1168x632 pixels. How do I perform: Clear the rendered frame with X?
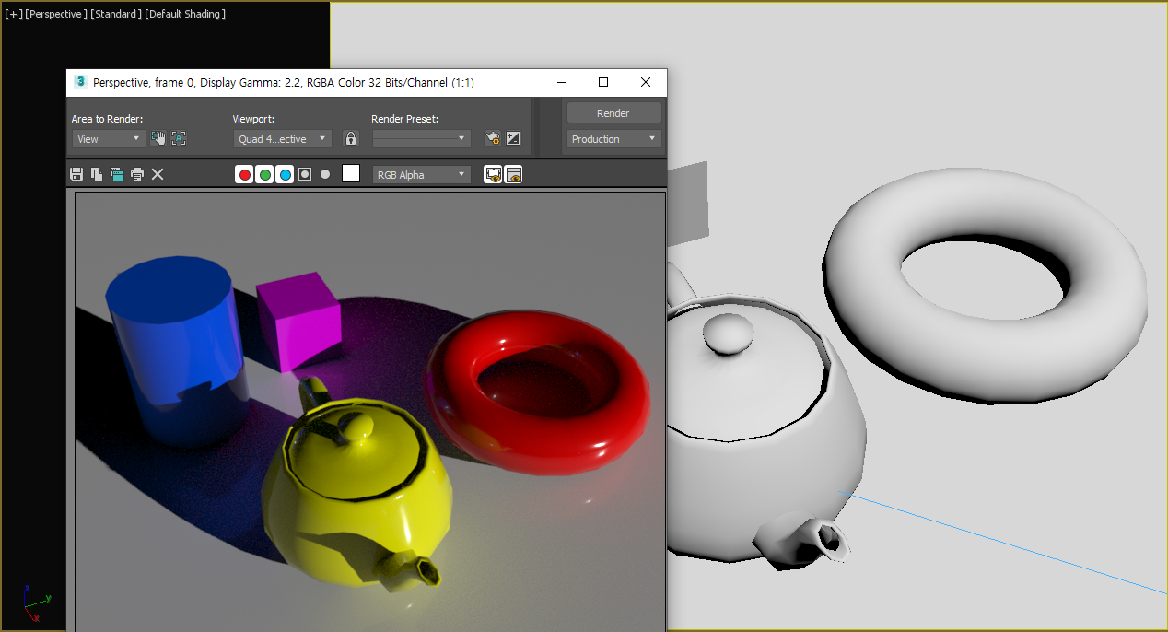pos(158,174)
